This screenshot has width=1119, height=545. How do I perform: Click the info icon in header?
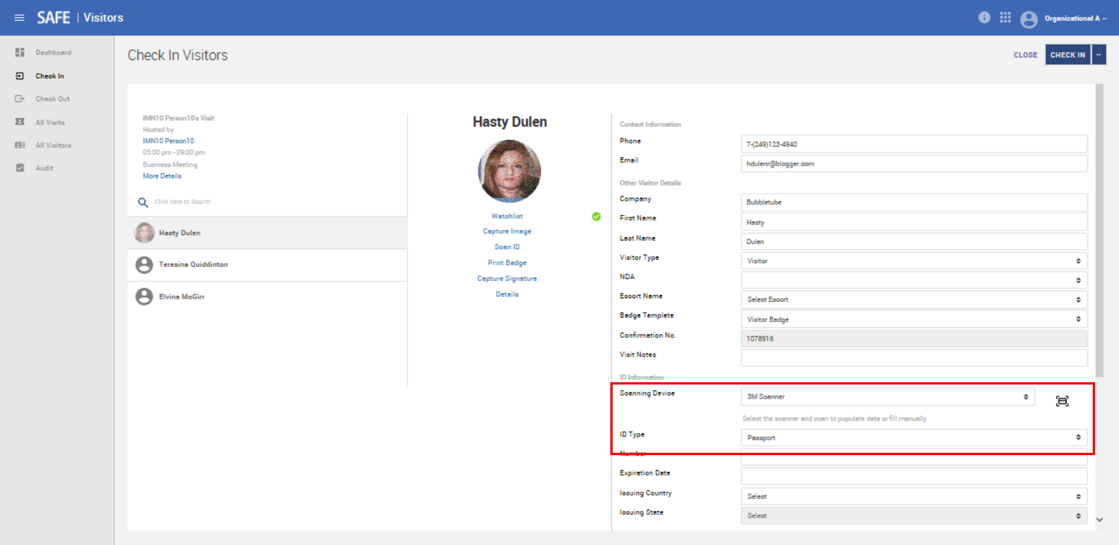[x=984, y=18]
